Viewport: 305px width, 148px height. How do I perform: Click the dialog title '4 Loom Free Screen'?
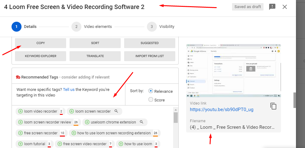coord(74,7)
